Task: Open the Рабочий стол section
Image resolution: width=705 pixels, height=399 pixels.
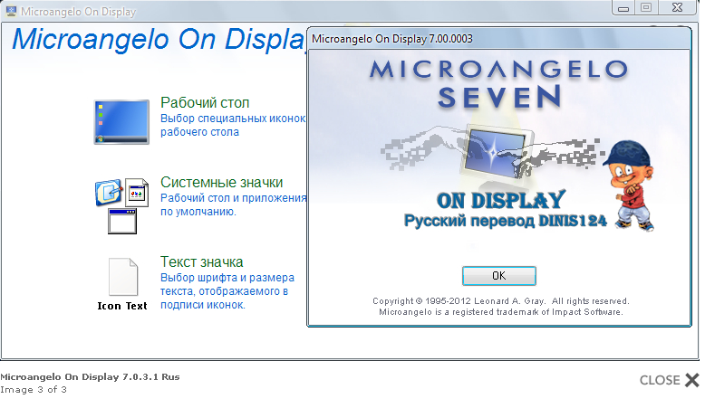Action: pyautogui.click(x=205, y=102)
